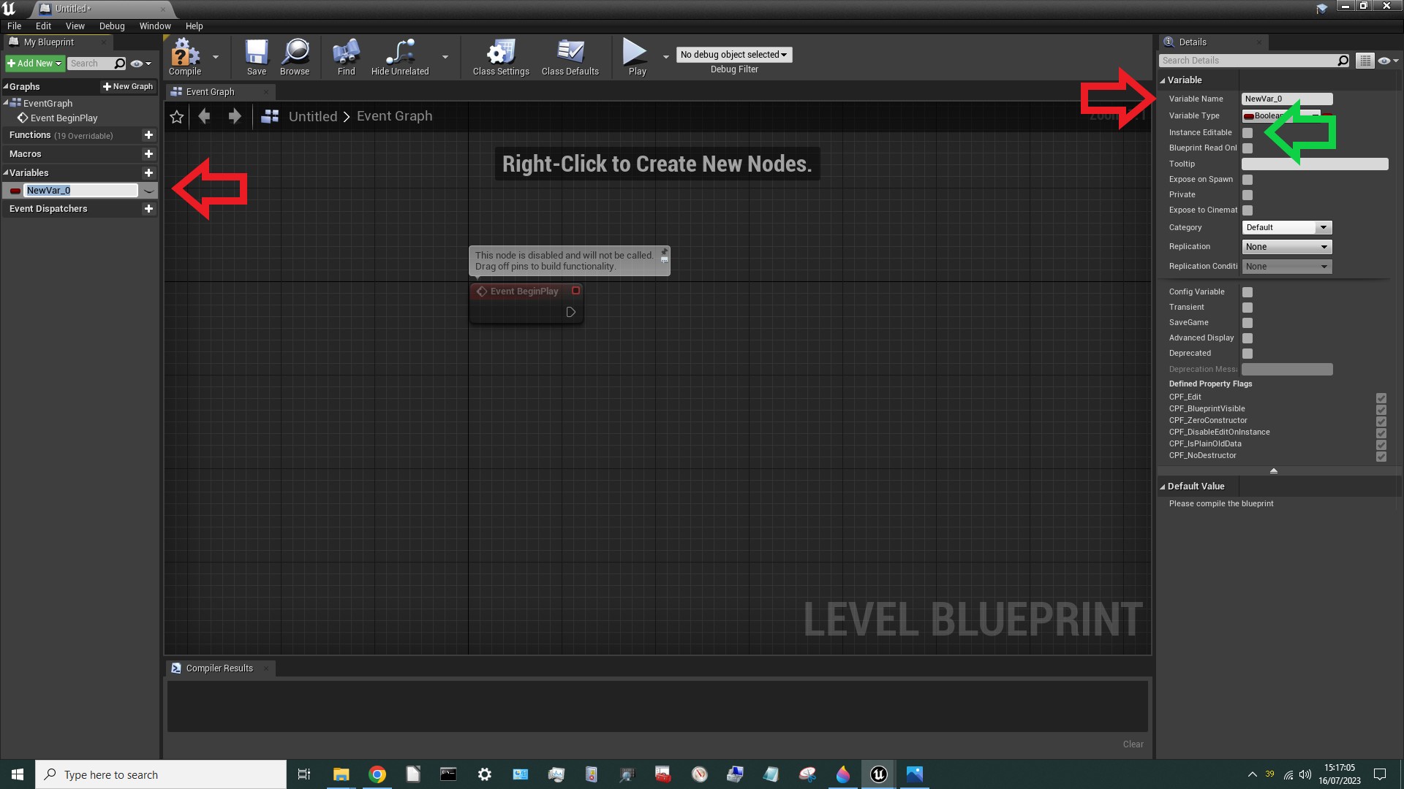Open Class Settings from toolbar
The height and width of the screenshot is (789, 1404).
coord(501,57)
